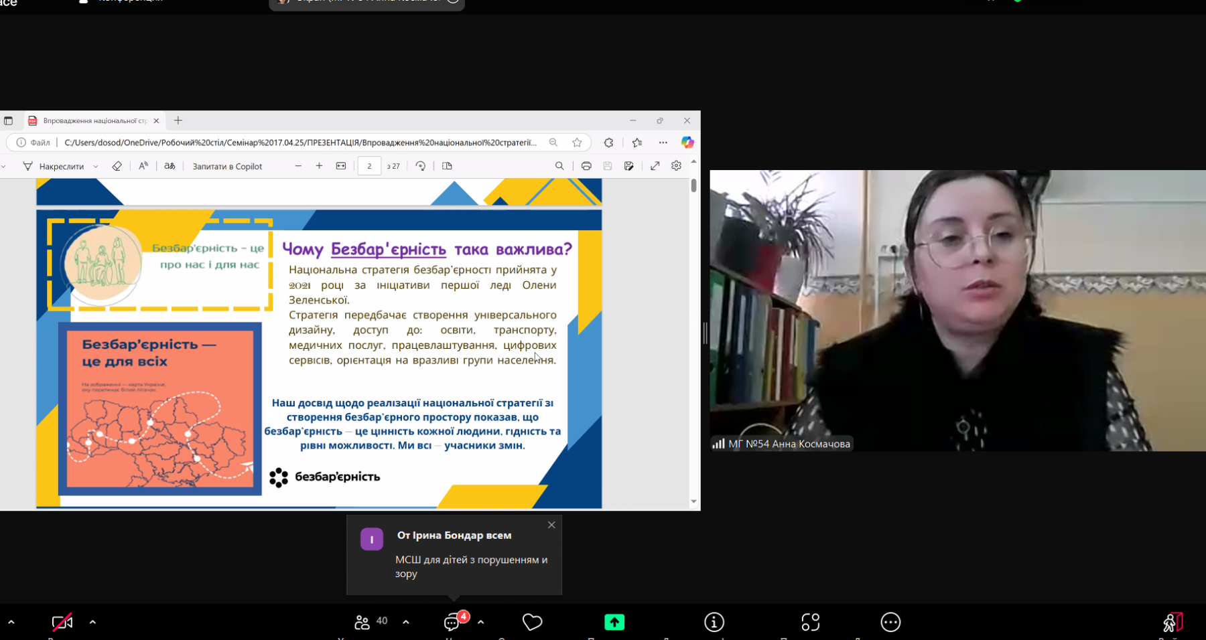This screenshot has width=1206, height=640.
Task: Click the green share screen button
Action: (614, 623)
